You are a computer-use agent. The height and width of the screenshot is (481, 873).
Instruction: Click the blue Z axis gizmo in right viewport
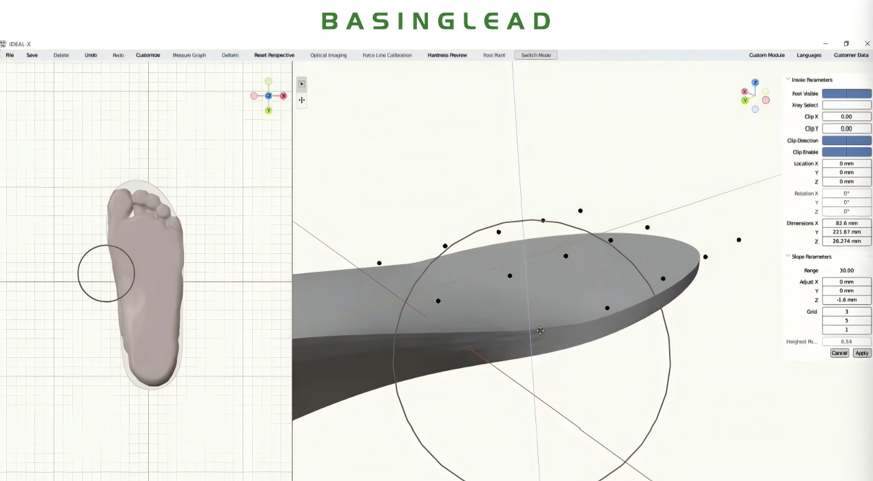(x=755, y=83)
